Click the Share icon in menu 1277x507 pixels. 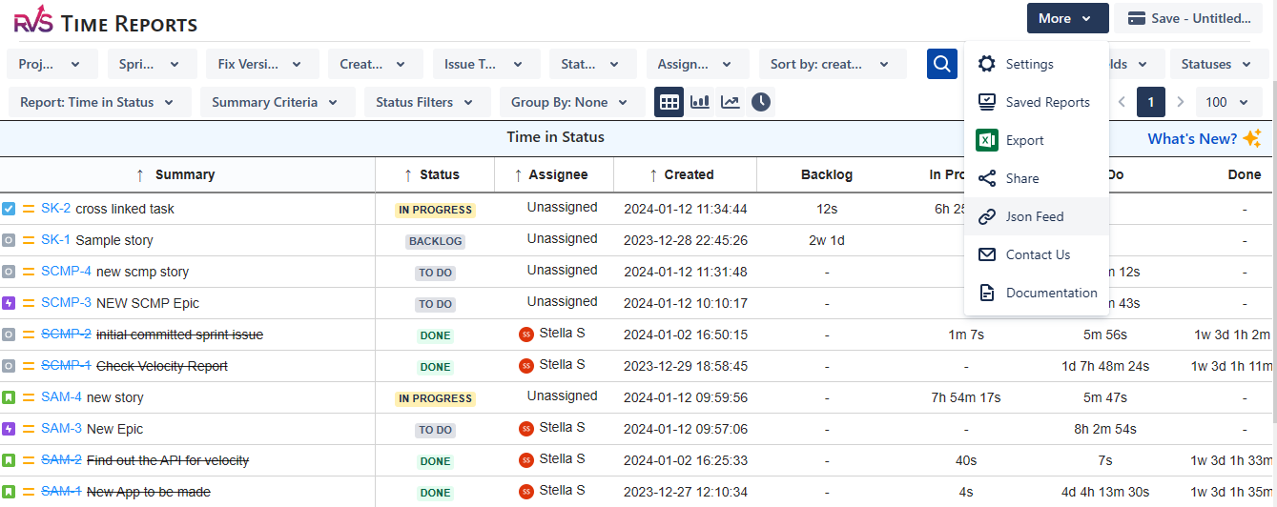(x=987, y=178)
